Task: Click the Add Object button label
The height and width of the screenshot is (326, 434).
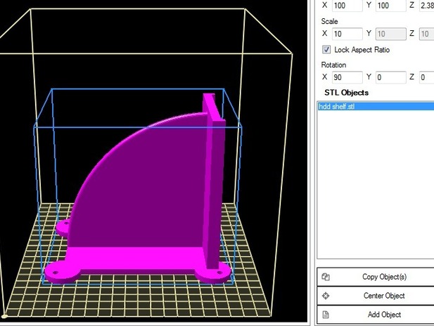Action: [x=384, y=314]
